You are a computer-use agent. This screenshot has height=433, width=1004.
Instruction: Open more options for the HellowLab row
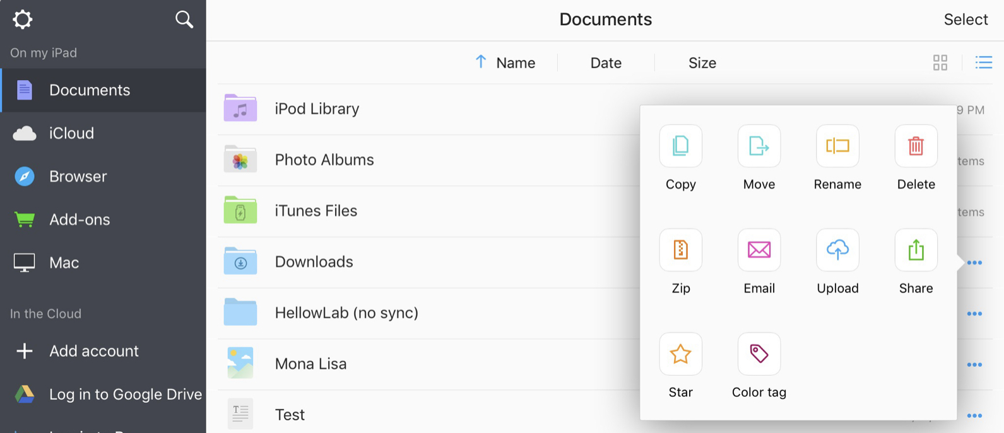tap(974, 314)
